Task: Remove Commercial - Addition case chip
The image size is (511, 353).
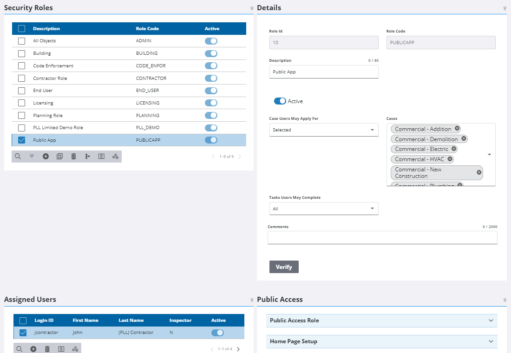Action: pyautogui.click(x=457, y=129)
